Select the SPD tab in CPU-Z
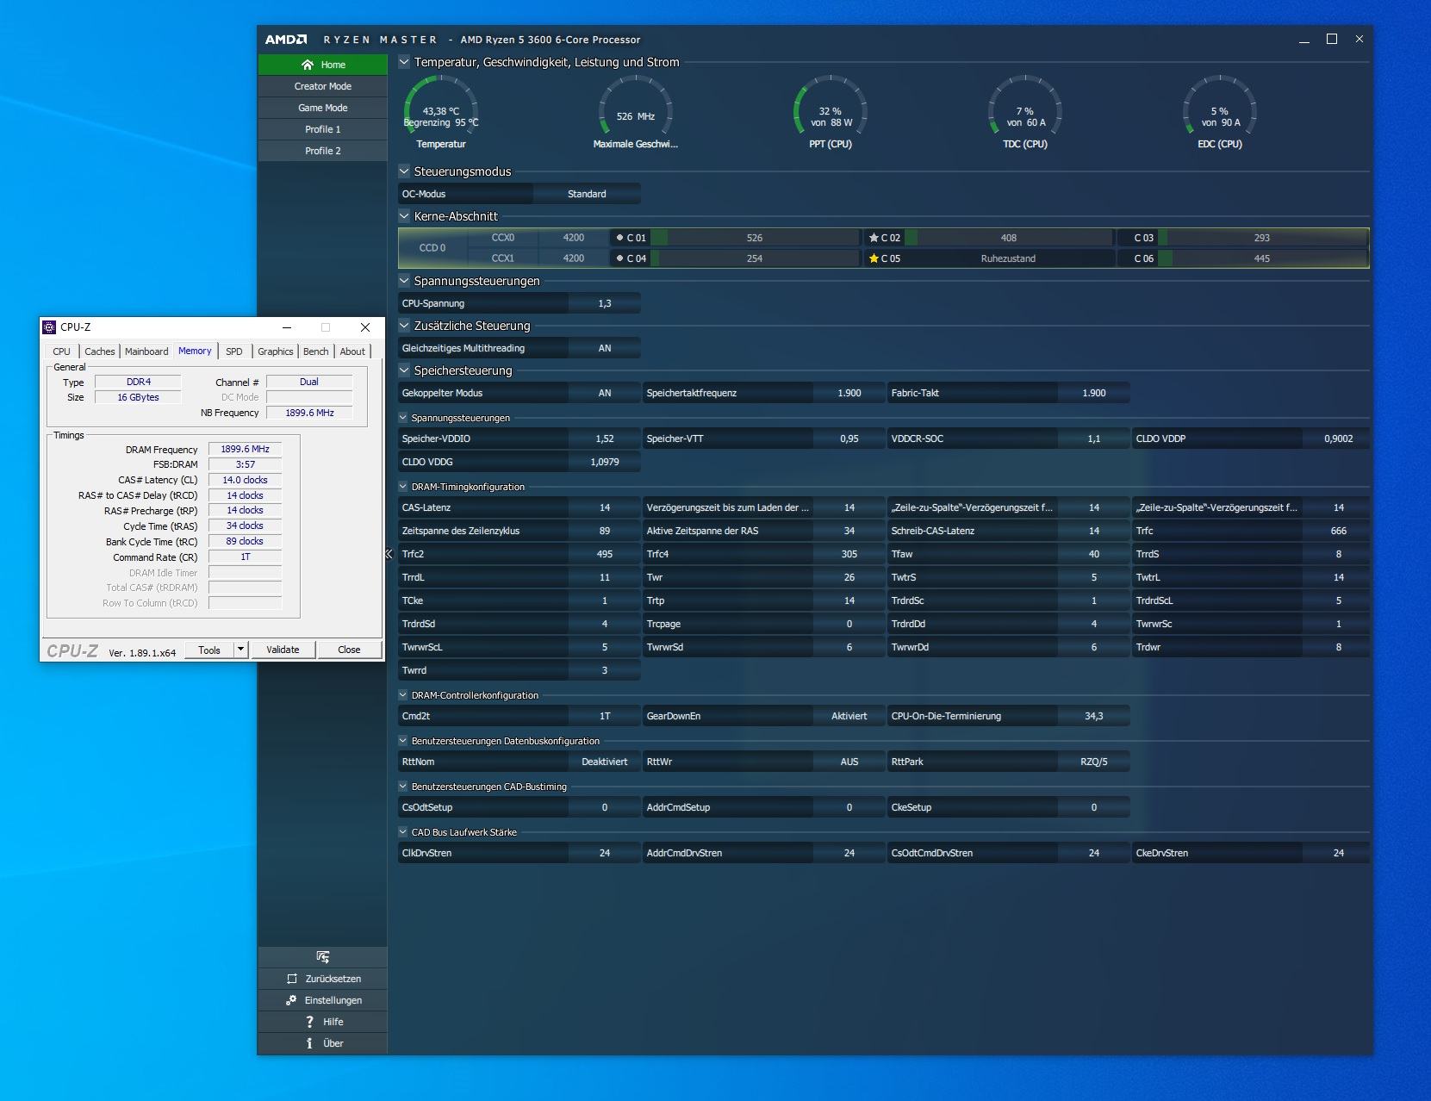 pyautogui.click(x=234, y=351)
